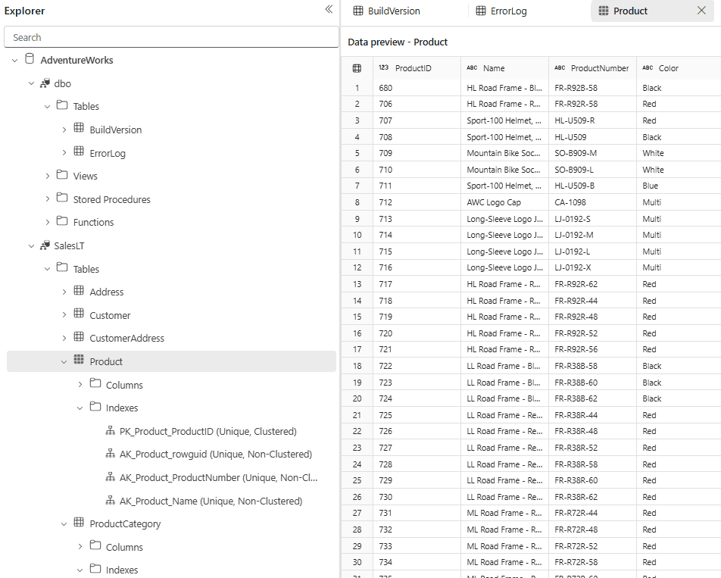This screenshot has width=721, height=578.
Task: Expand the Views folder
Action: click(x=48, y=176)
